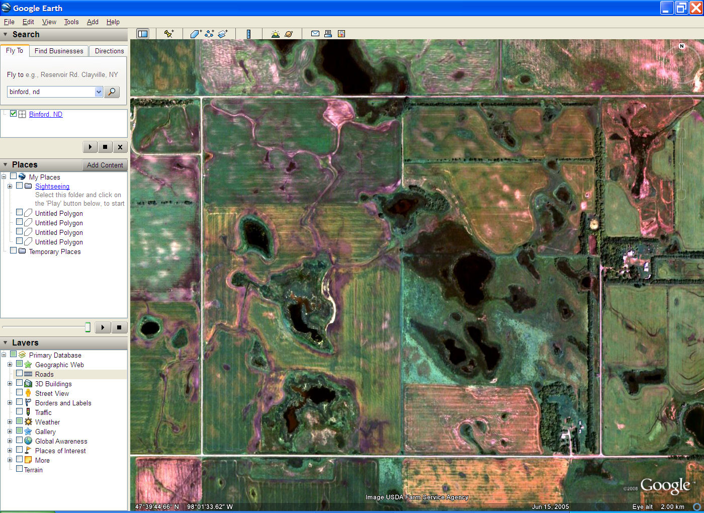
Task: Collapse the Places panel triangle
Action: coord(6,164)
